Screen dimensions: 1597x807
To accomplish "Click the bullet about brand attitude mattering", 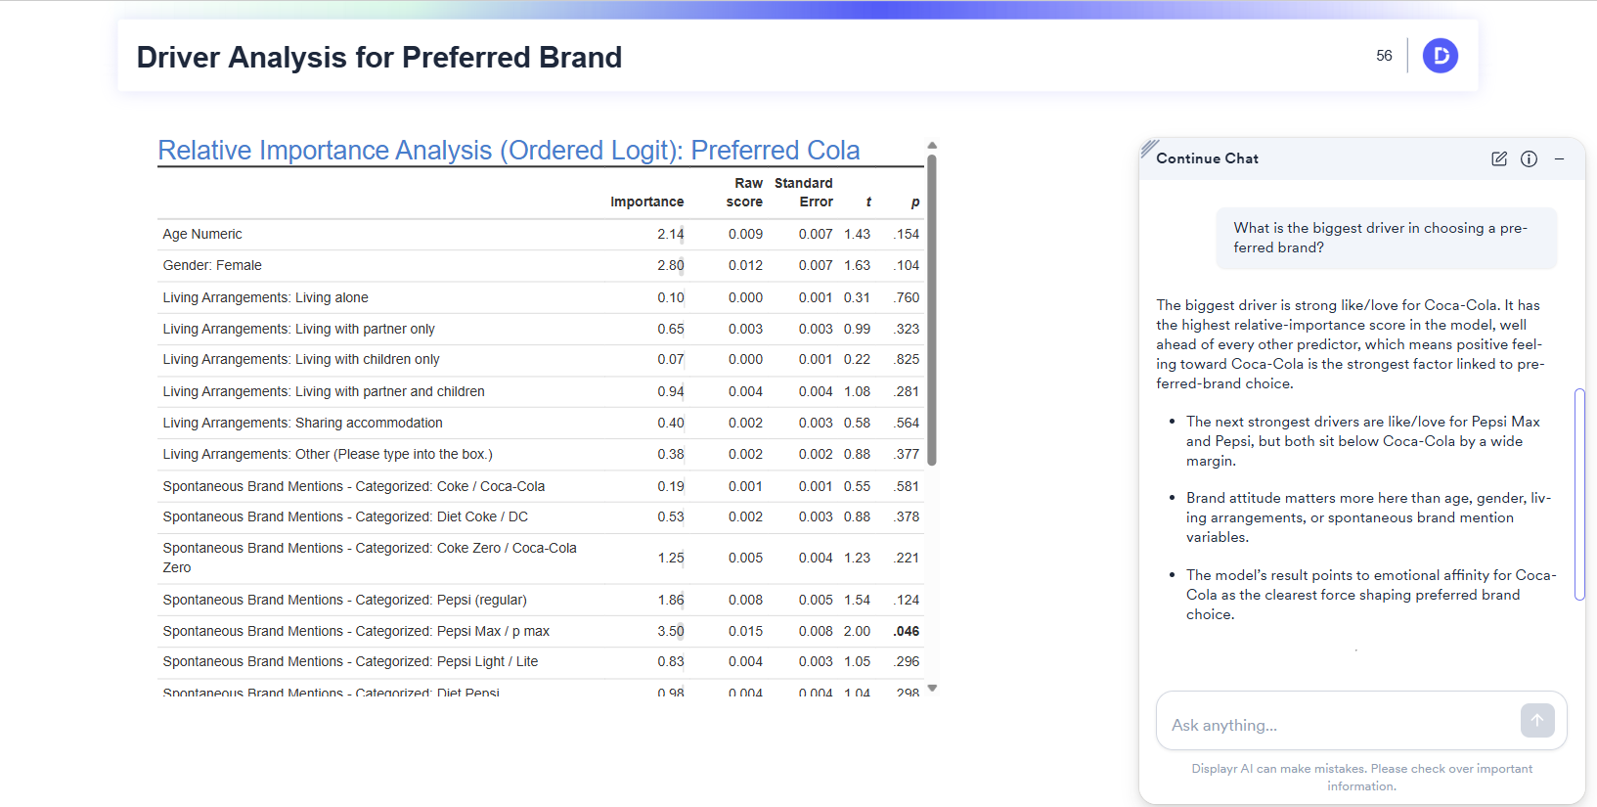I will tap(1369, 517).
